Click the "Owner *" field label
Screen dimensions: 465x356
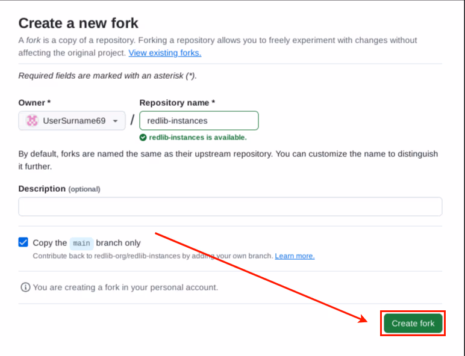coord(34,103)
